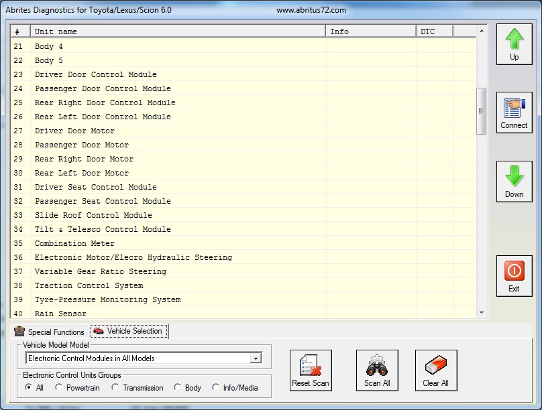This screenshot has width=542, height=410.
Task: Click the scrollbar up arrow of unit list
Action: pyautogui.click(x=482, y=31)
